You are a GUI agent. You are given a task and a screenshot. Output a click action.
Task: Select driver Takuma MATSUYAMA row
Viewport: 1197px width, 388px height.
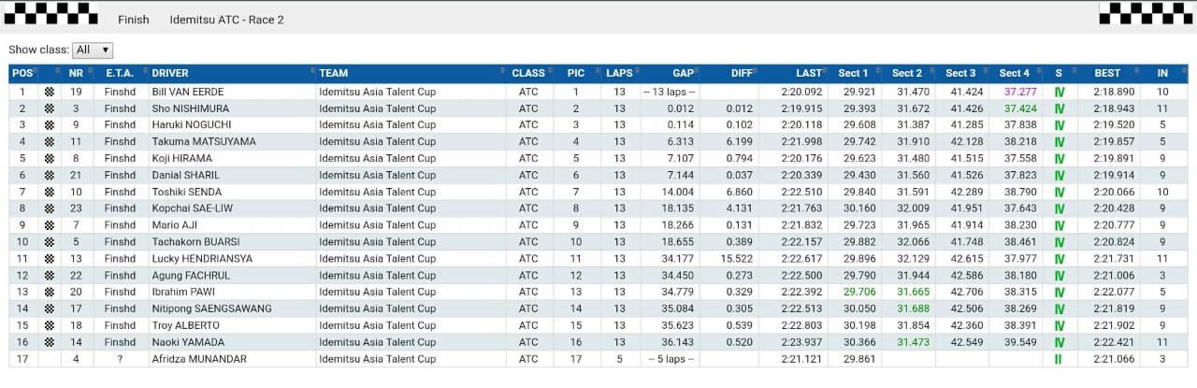click(x=598, y=142)
